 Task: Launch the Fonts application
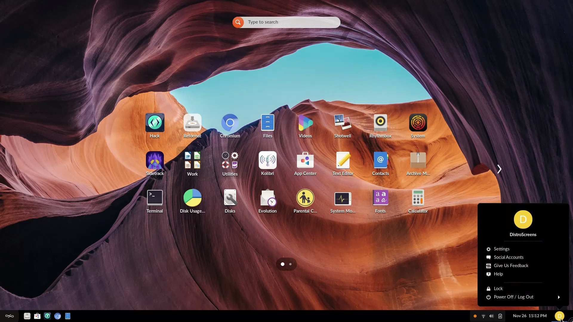pos(380,198)
